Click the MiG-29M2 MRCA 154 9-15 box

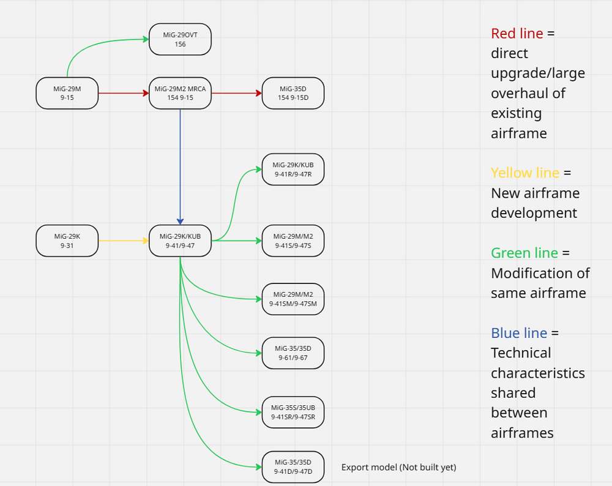pyautogui.click(x=180, y=93)
